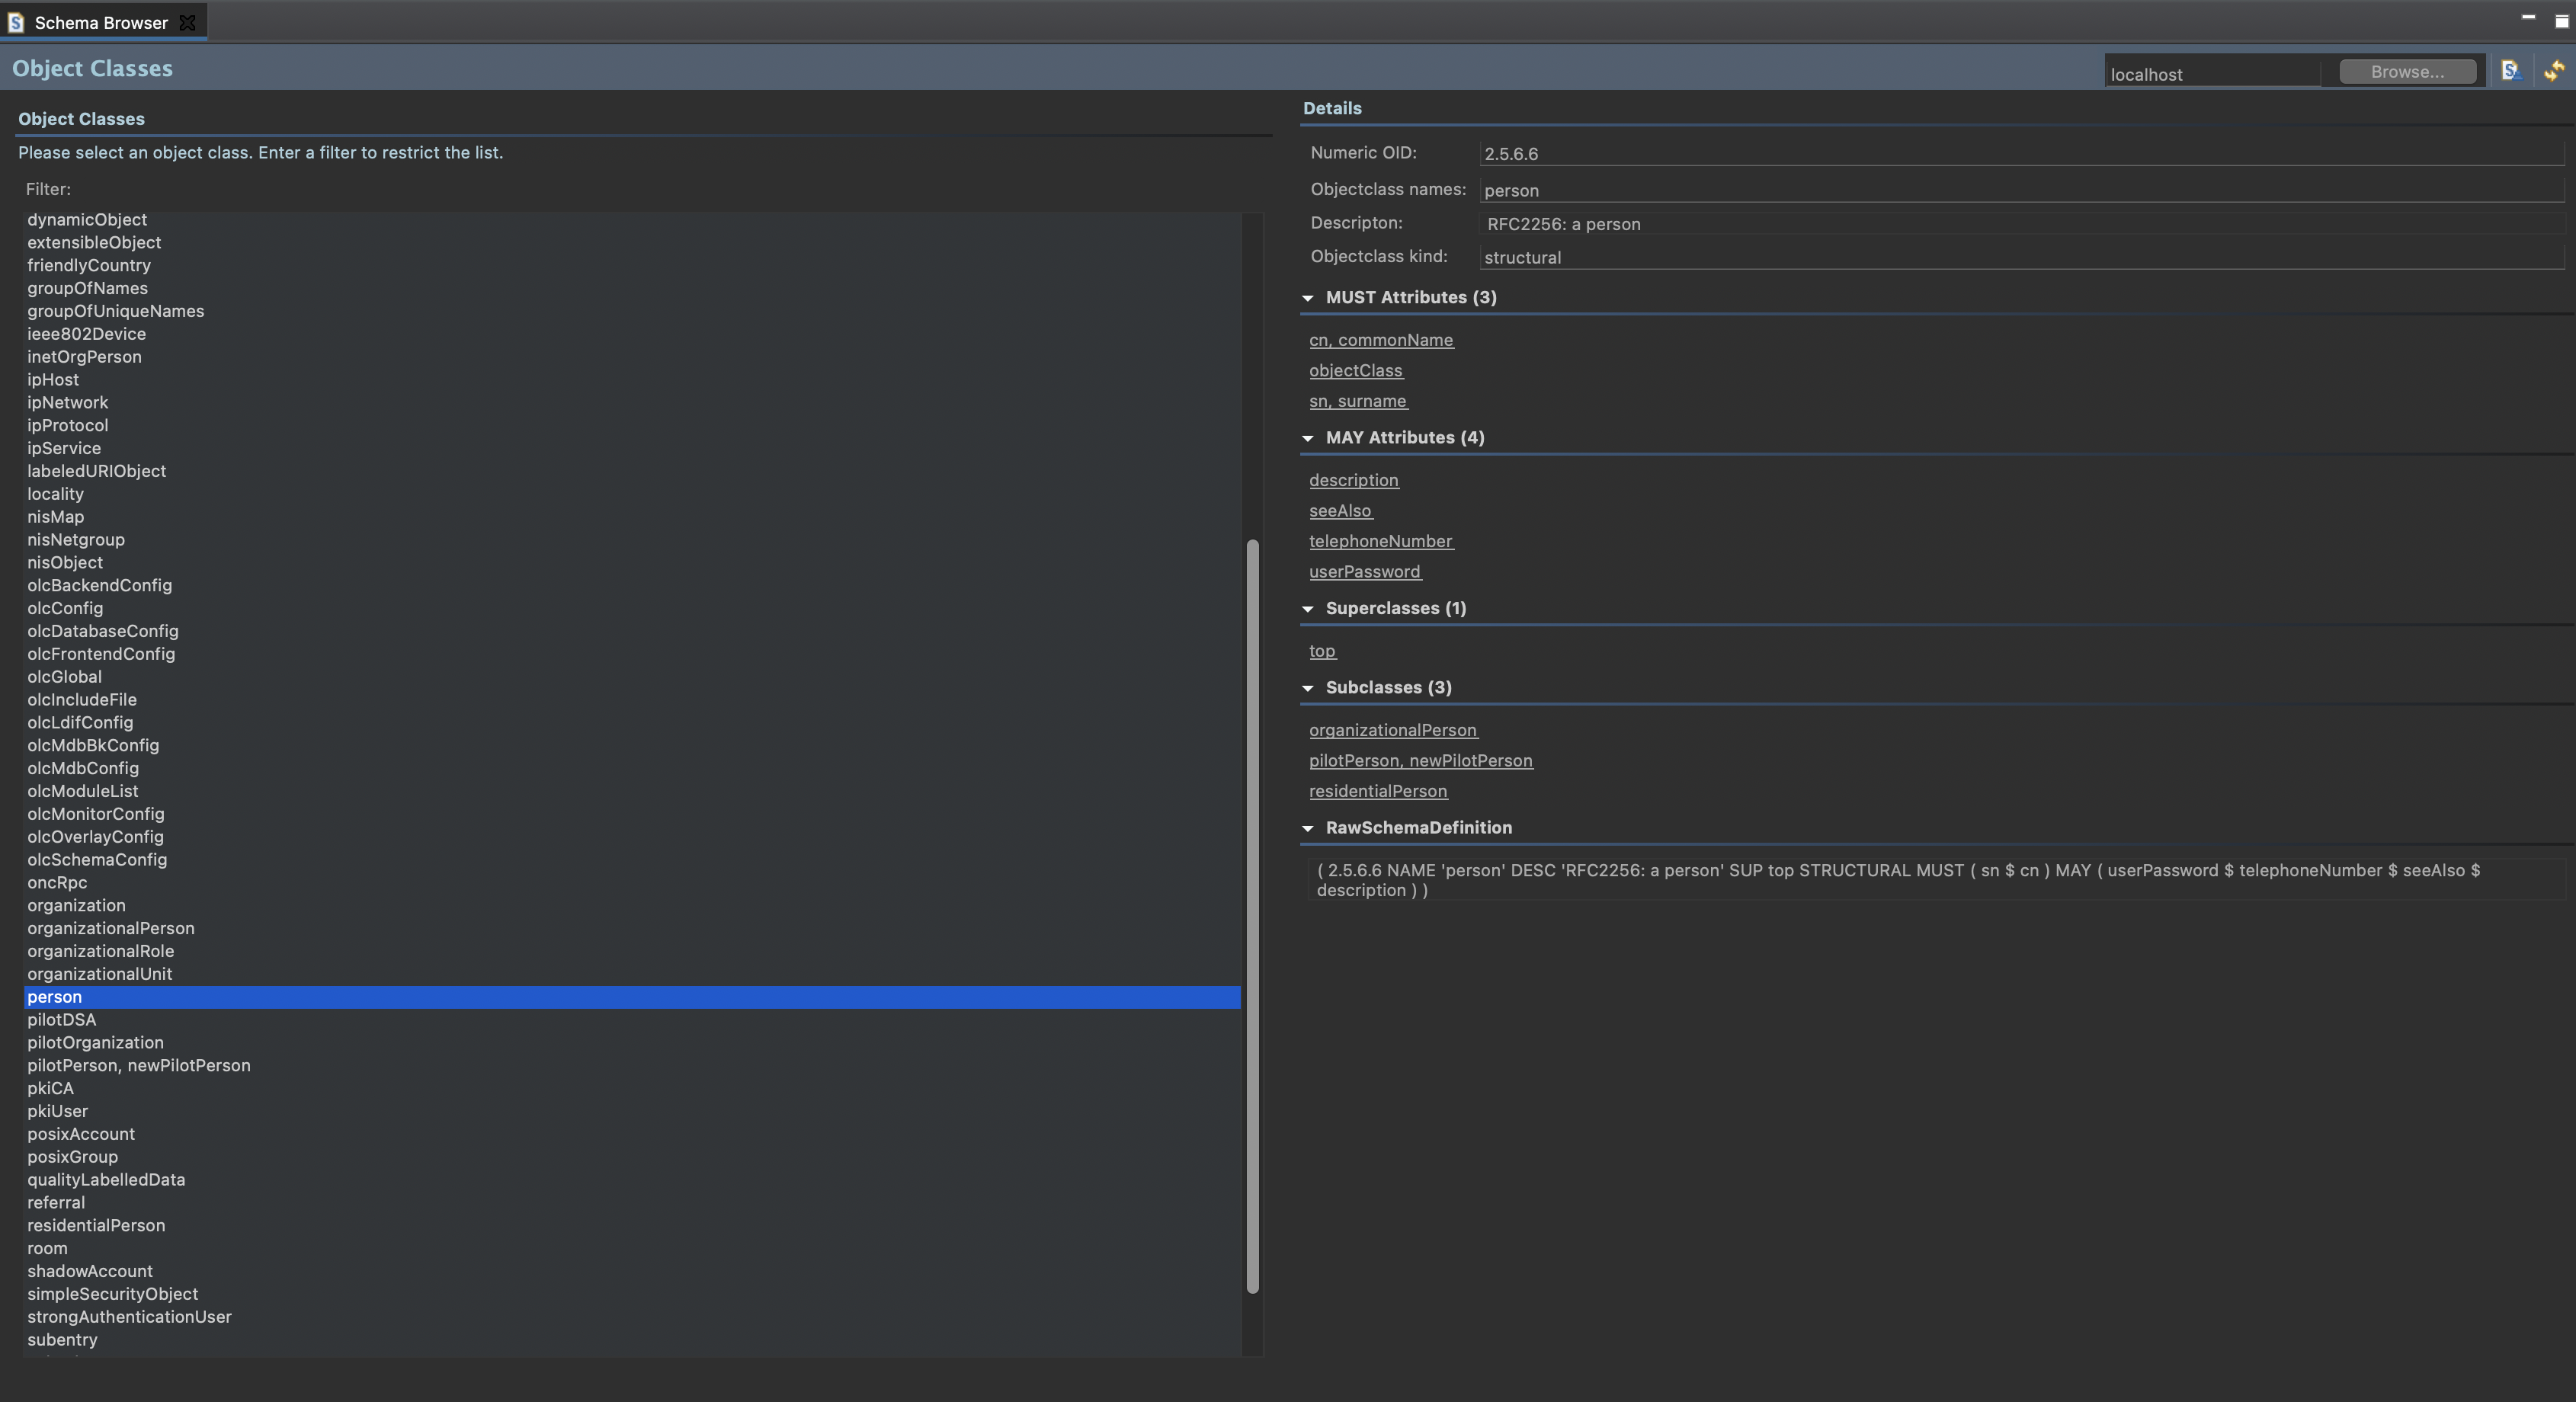Select strongAuthenticationUser object class
Viewport: 2576px width, 1402px height.
pos(632,1317)
